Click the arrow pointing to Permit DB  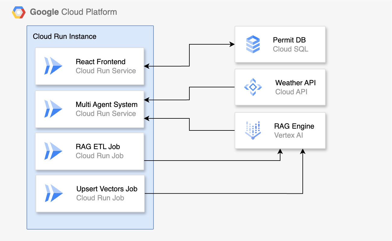pos(211,44)
